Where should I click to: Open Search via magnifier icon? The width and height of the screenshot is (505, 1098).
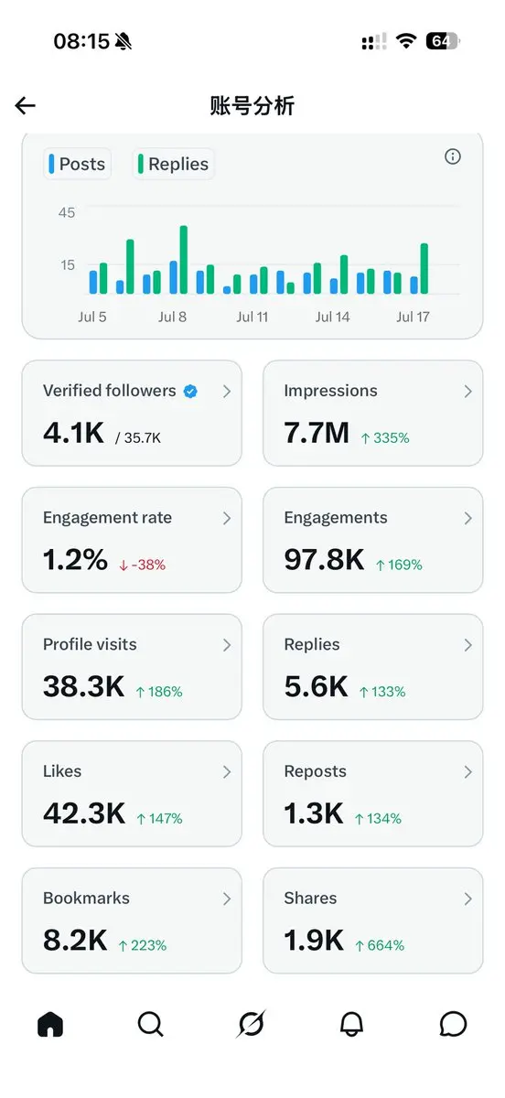(151, 1025)
